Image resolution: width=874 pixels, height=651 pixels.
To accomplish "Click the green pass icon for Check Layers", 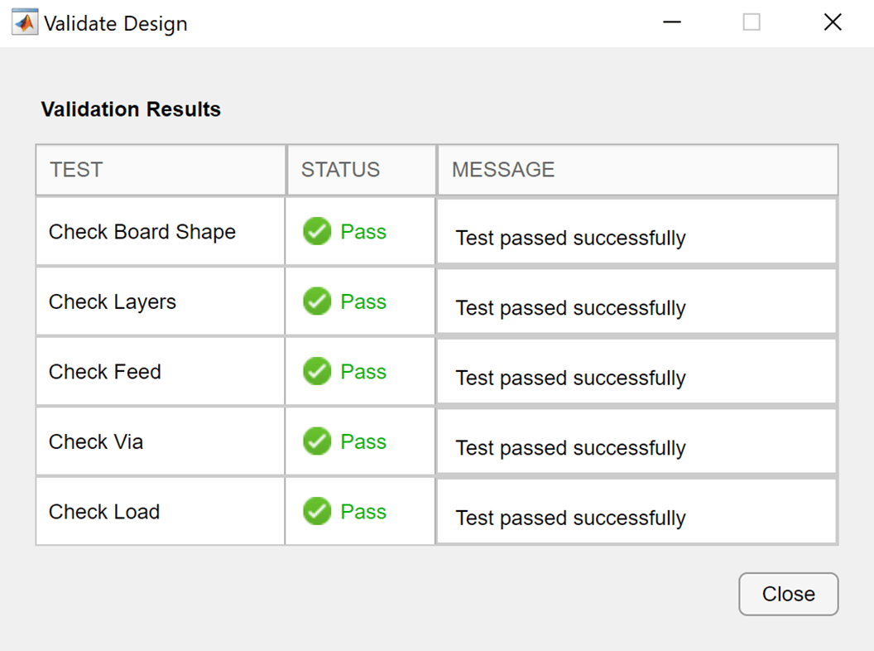I will (x=317, y=301).
